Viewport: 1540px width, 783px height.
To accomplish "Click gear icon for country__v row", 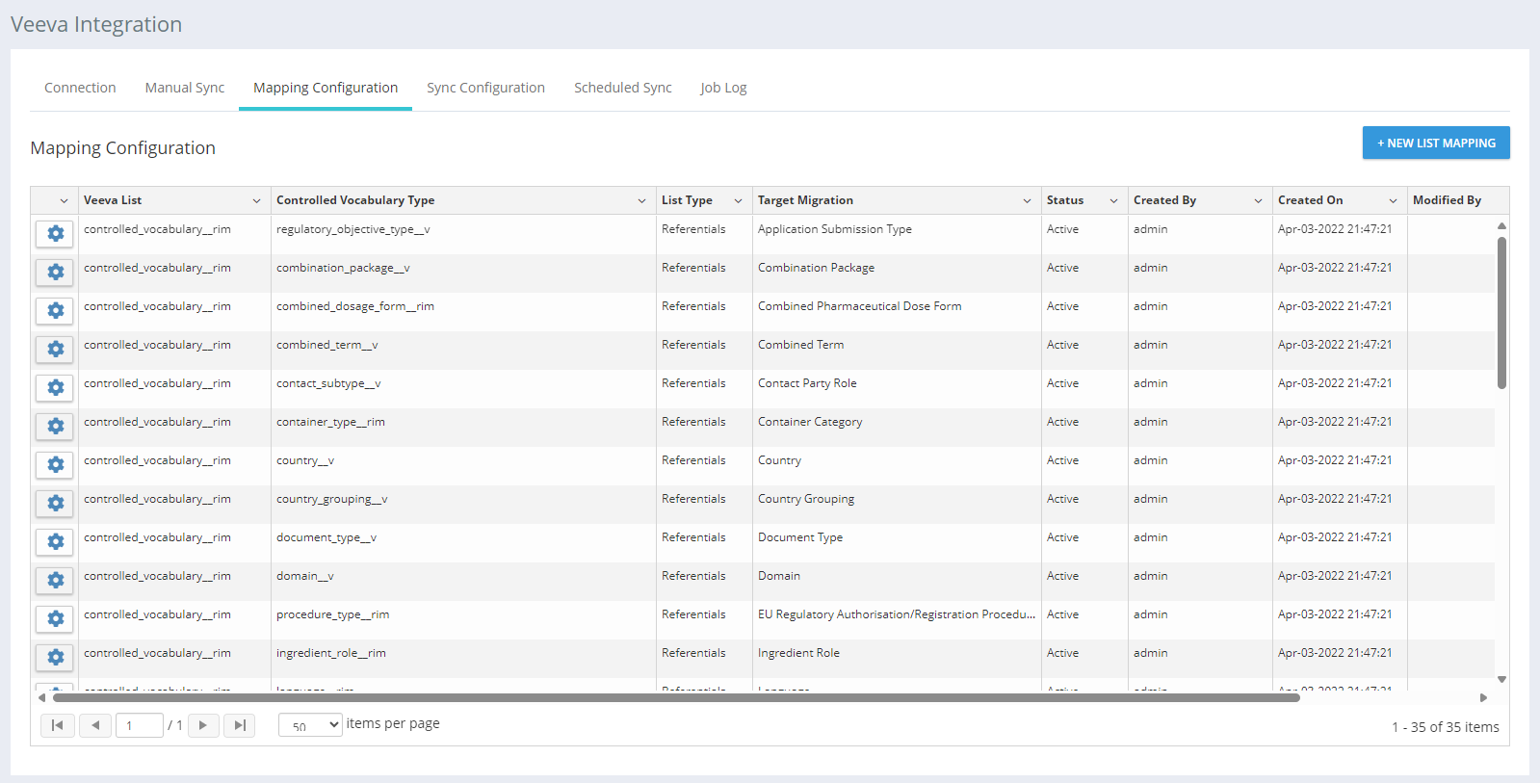I will 55,465.
